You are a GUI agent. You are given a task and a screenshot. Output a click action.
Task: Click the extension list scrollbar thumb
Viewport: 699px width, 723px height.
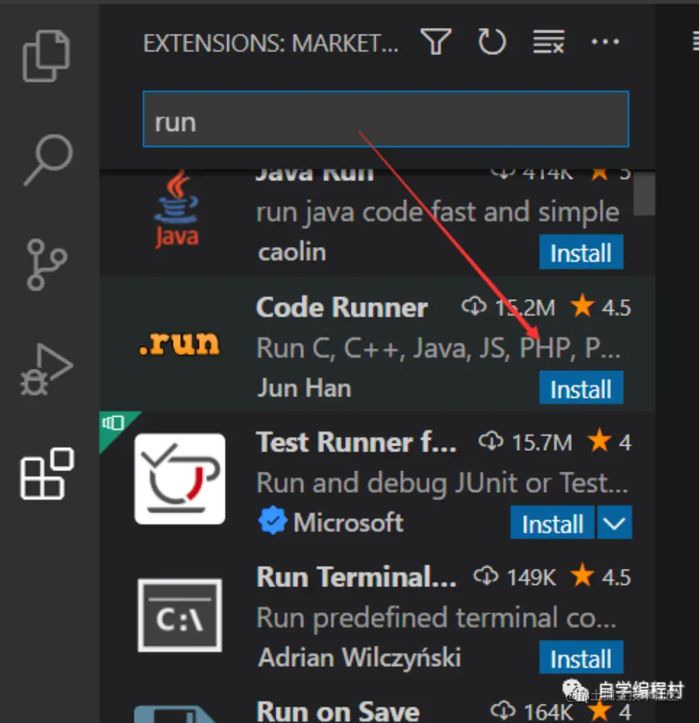(643, 194)
